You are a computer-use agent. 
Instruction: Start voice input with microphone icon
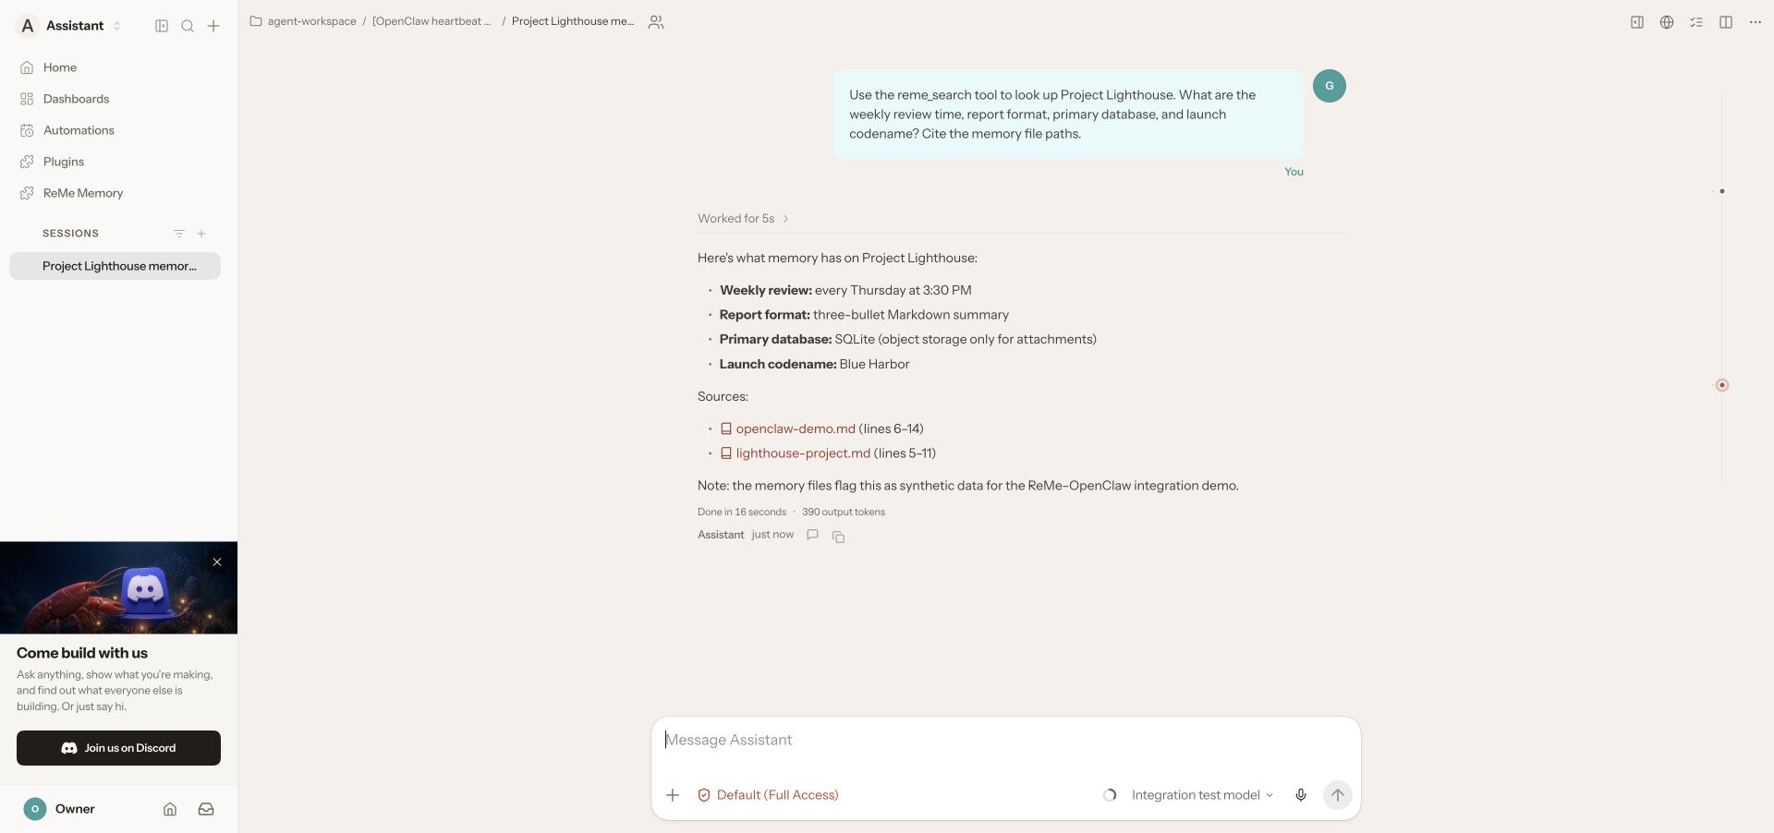pyautogui.click(x=1301, y=795)
